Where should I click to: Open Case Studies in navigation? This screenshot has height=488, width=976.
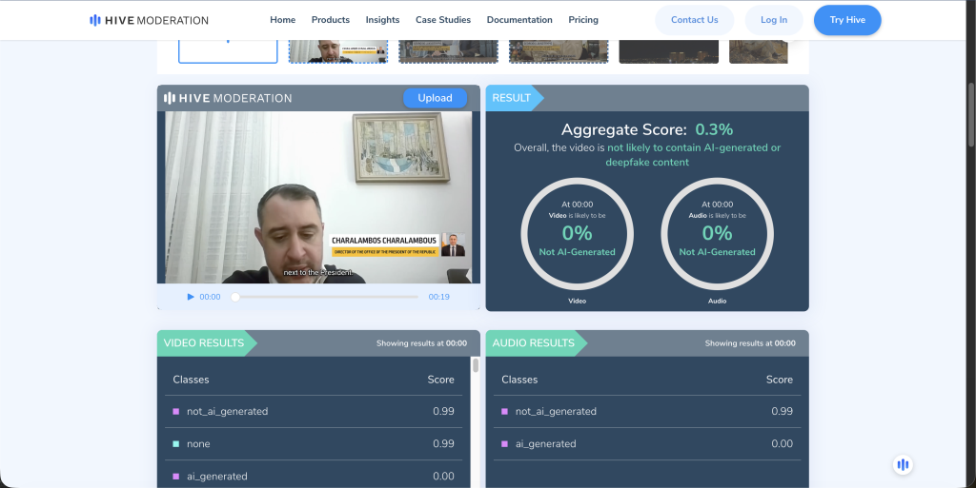pyautogui.click(x=443, y=20)
